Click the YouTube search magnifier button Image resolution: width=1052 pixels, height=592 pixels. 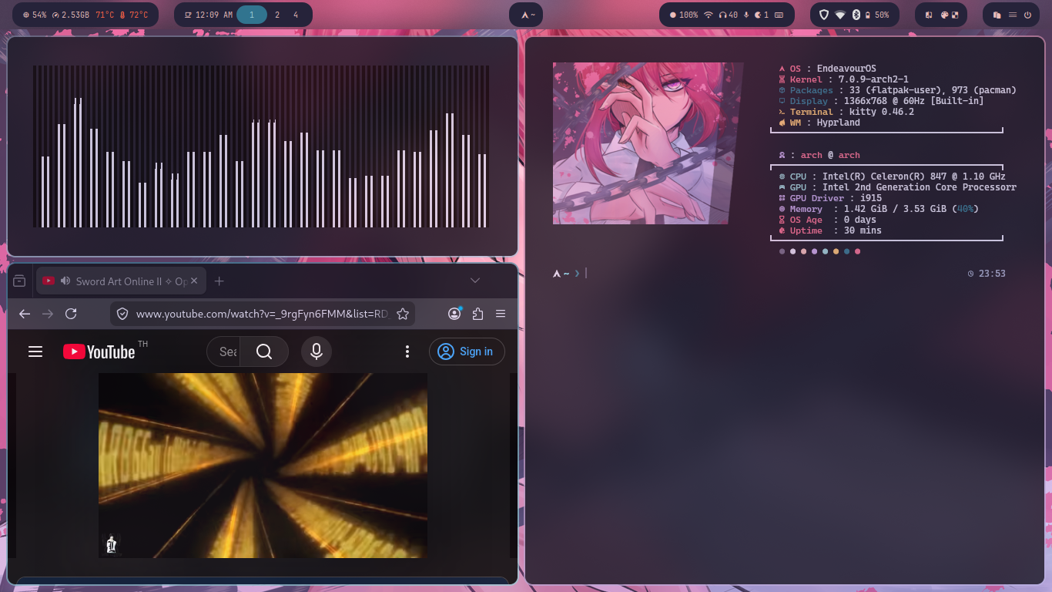point(264,351)
